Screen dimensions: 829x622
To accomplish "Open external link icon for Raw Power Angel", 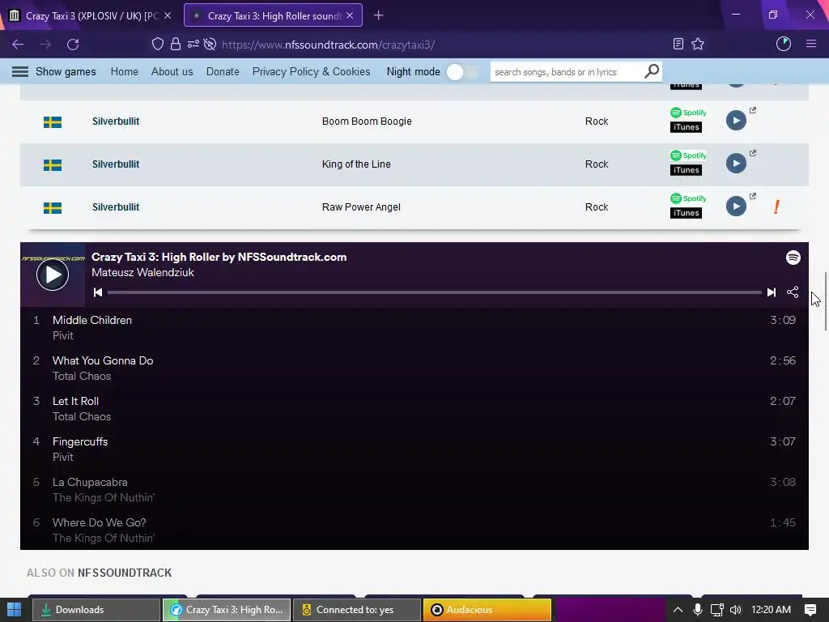I will coord(753,196).
